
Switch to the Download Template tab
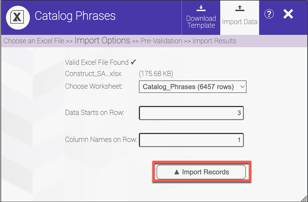[x=201, y=17]
